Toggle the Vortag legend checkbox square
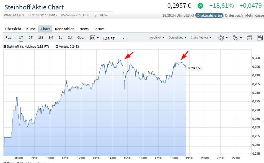Viewport: 264px width, 163px height. pos(57,47)
